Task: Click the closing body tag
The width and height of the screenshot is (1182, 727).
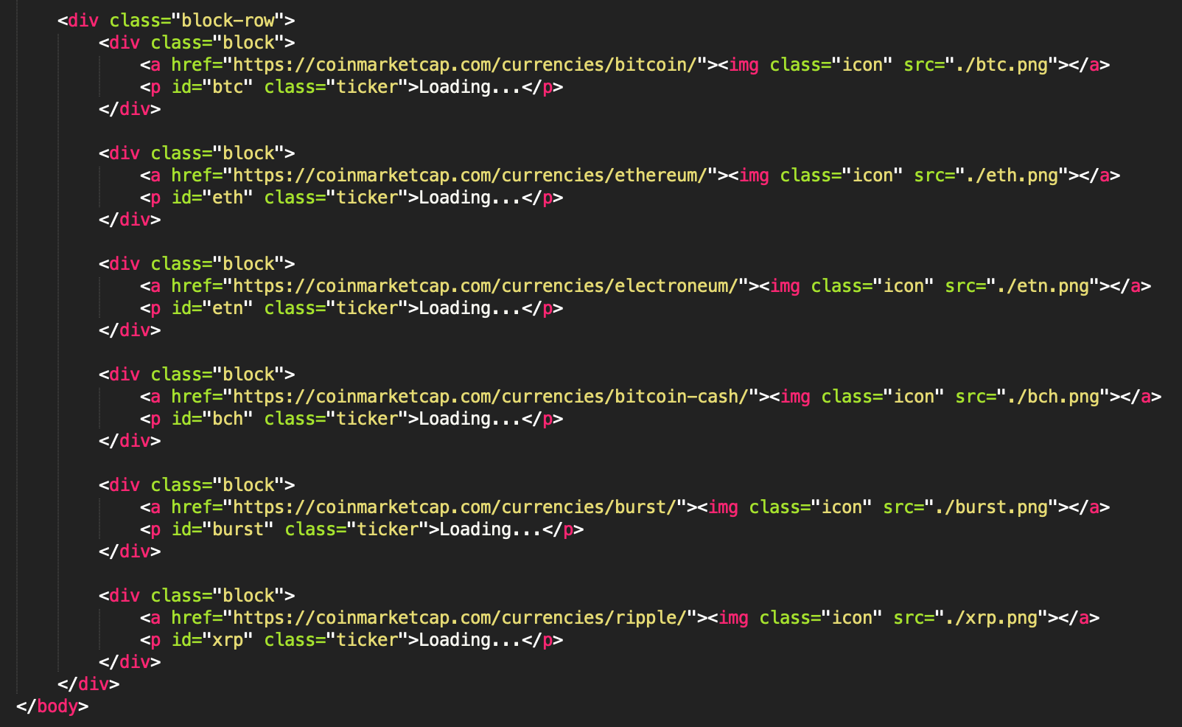Action: tap(52, 706)
